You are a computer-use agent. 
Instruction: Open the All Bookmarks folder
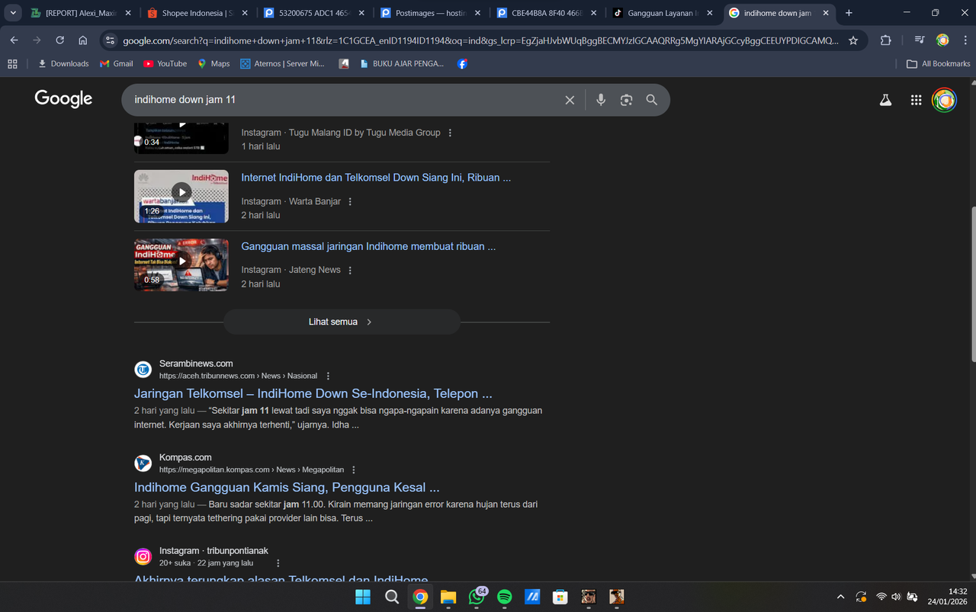(938, 64)
